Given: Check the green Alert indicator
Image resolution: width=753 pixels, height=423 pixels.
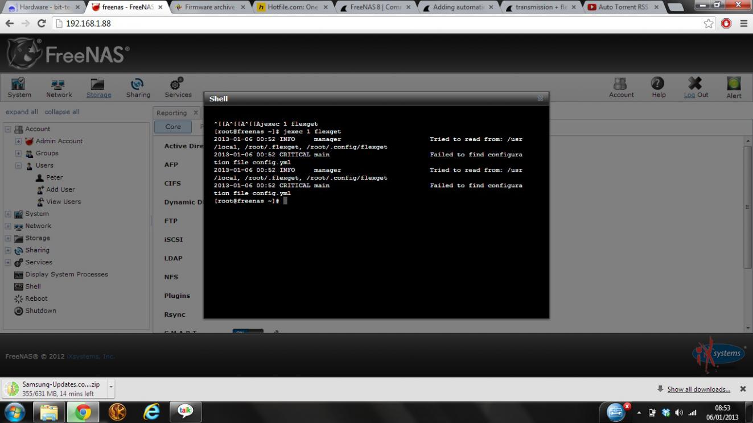Looking at the screenshot, I should click(x=734, y=87).
